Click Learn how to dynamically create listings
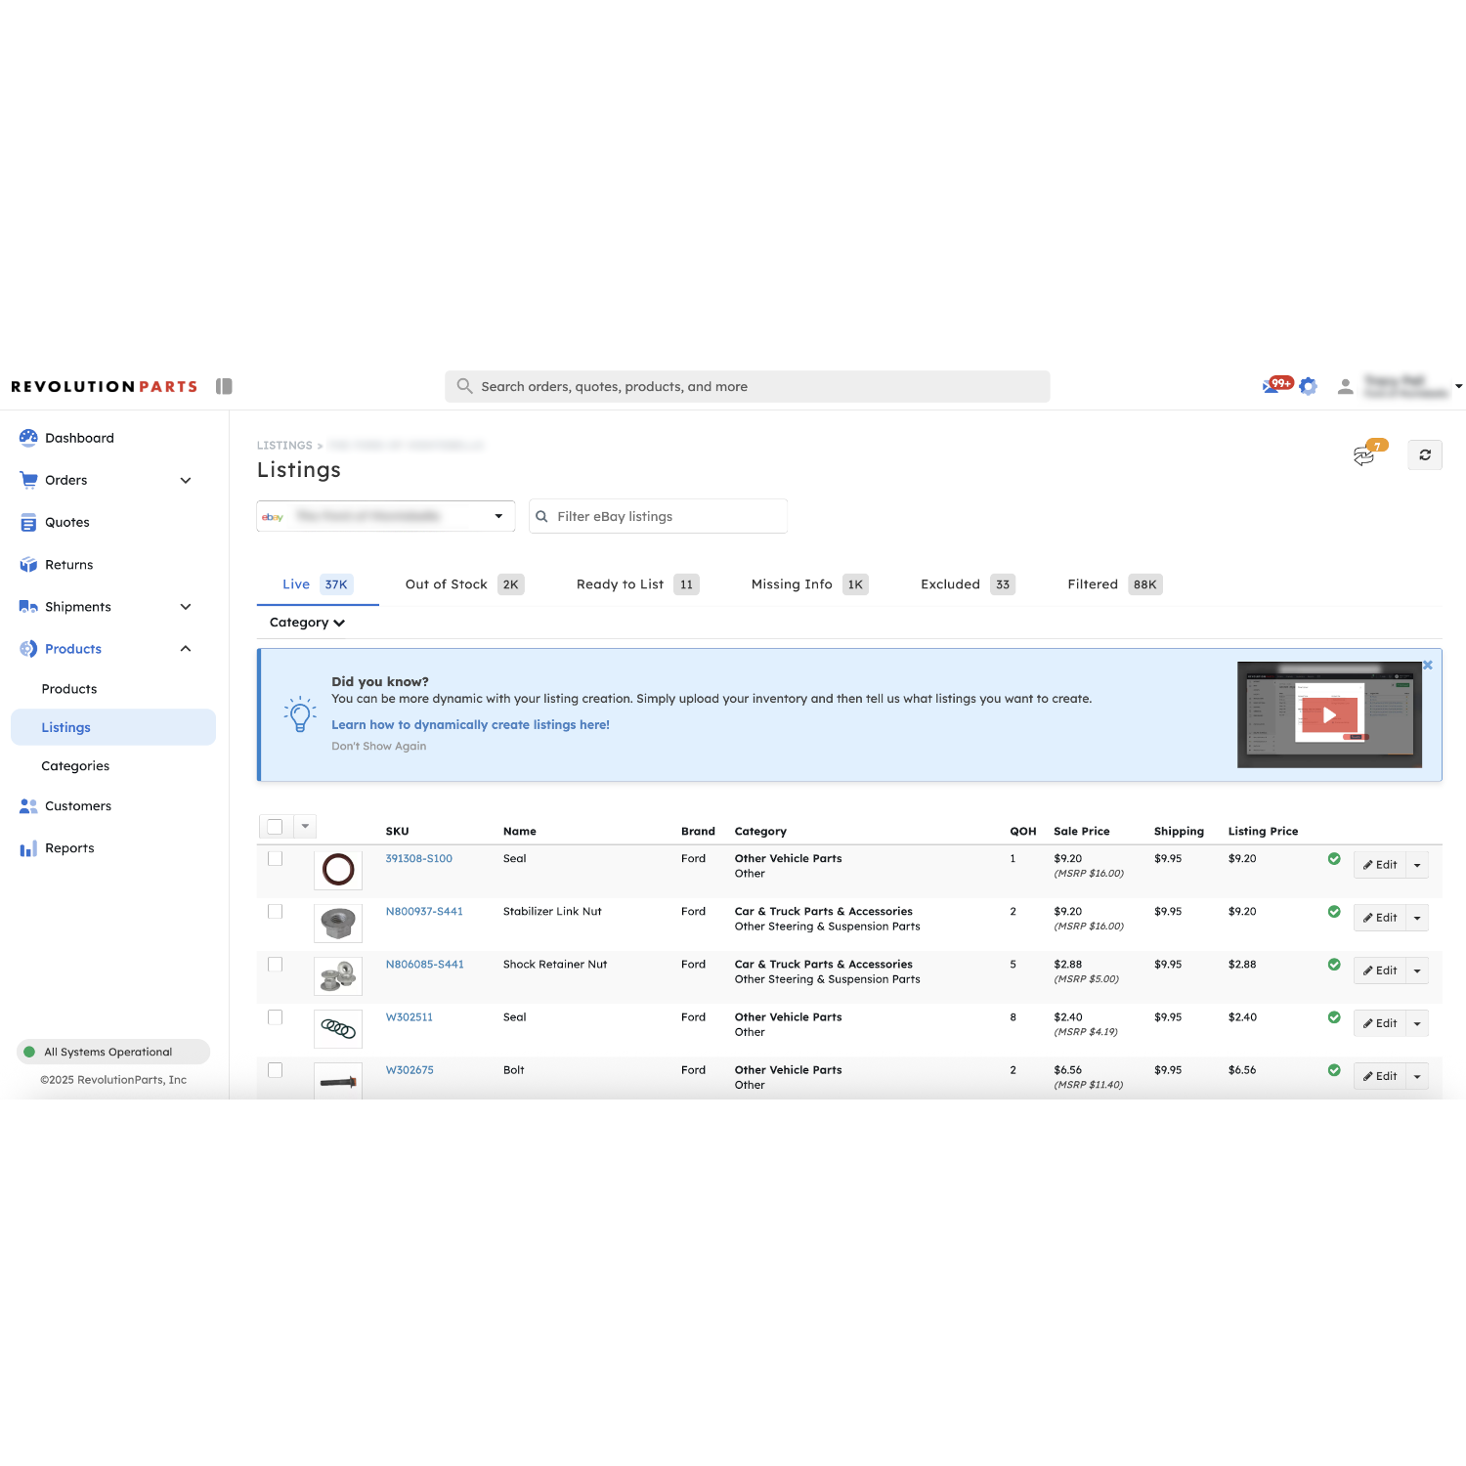 (x=470, y=724)
